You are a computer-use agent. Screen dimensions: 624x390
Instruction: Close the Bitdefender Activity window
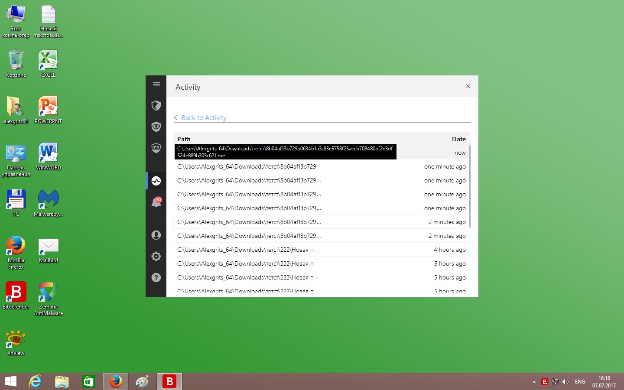[x=468, y=86]
